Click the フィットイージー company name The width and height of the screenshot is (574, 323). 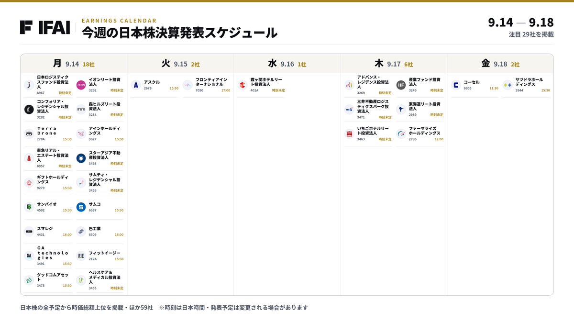coord(105,253)
